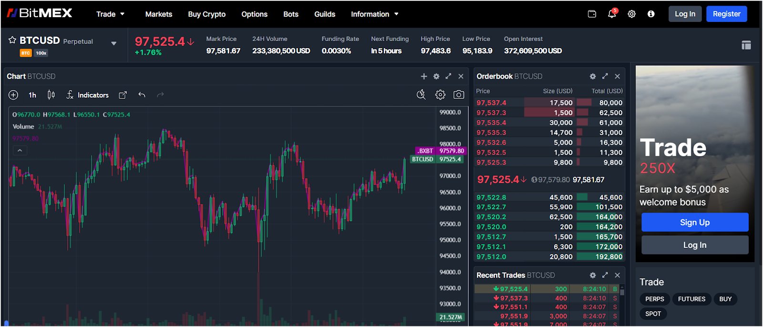Expand the Recent Trades panel
Image resolution: width=763 pixels, height=327 pixels.
605,275
